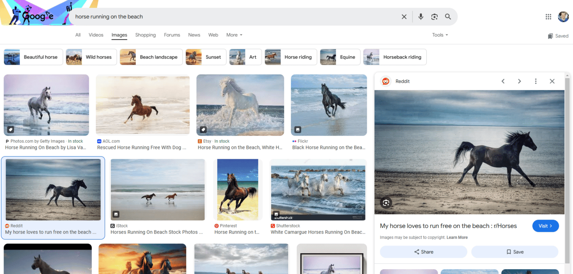Click 'Photos.com by Getty Images' source text
The height and width of the screenshot is (274, 573).
[x=38, y=141]
